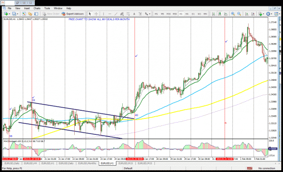Open the File menu
Screen dimensions: 283x172
coord(10,8)
